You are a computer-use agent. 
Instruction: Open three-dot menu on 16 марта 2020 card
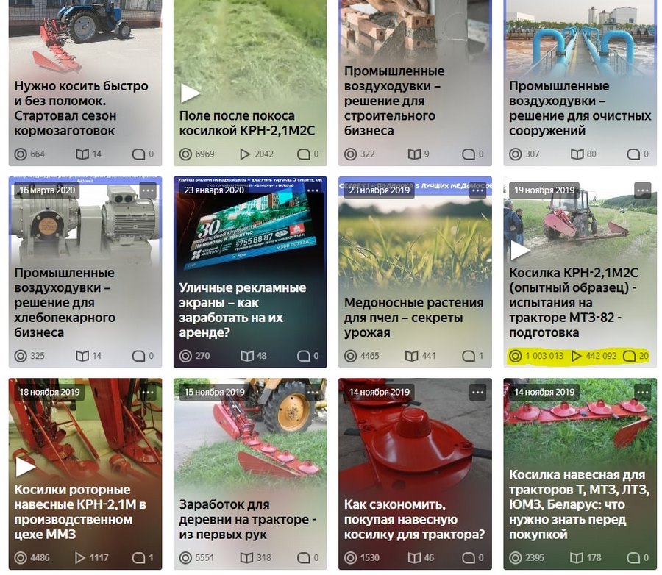[148, 190]
